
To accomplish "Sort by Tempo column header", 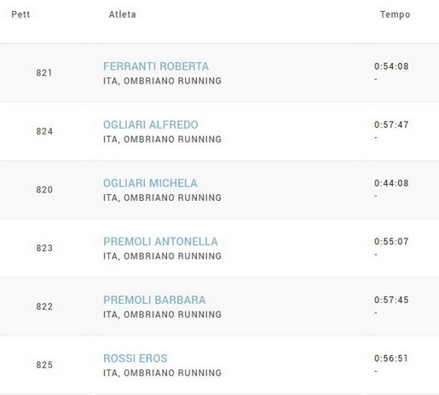I will [x=396, y=14].
